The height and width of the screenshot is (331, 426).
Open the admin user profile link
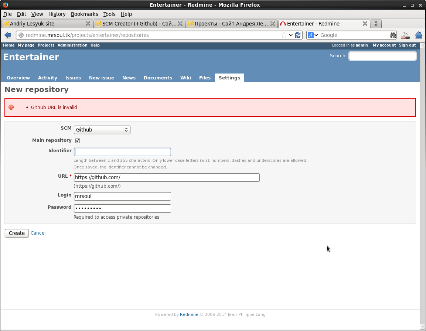click(362, 45)
